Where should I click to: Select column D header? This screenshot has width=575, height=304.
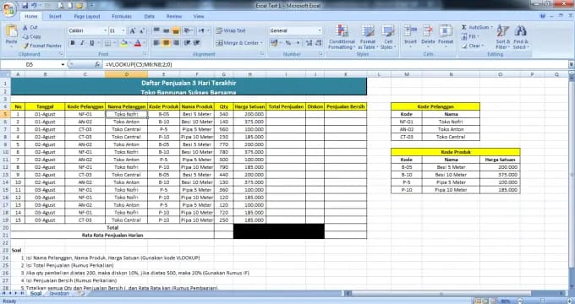pos(127,74)
